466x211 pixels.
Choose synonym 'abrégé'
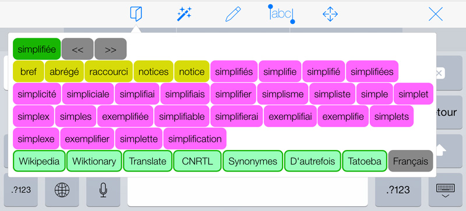pos(64,71)
